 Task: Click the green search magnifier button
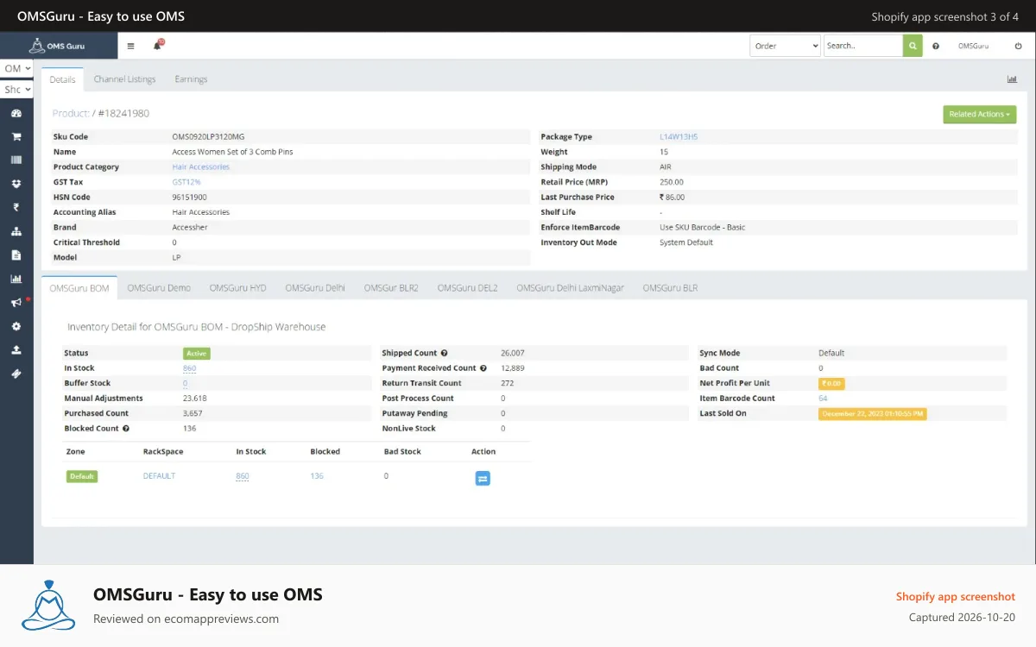913,46
